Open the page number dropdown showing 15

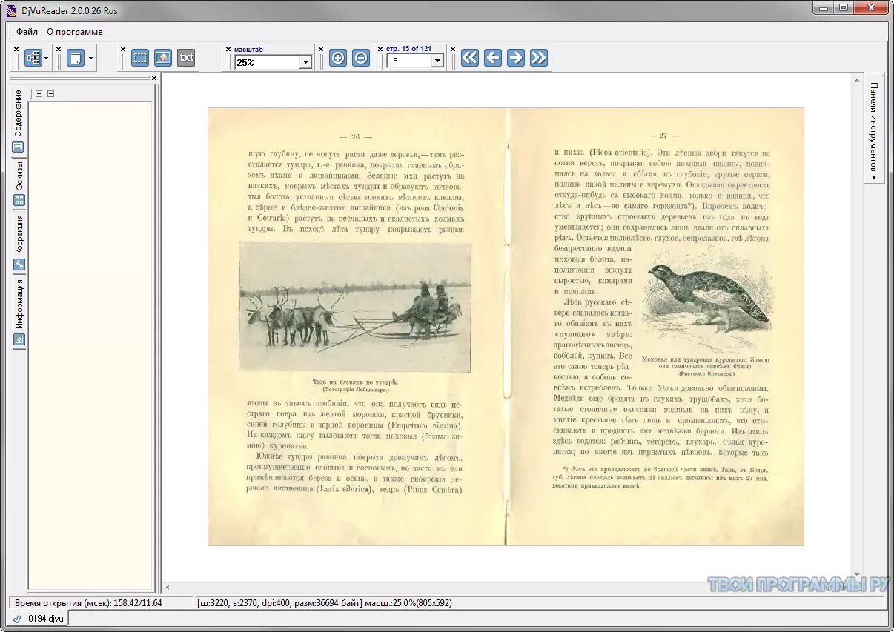[x=437, y=61]
